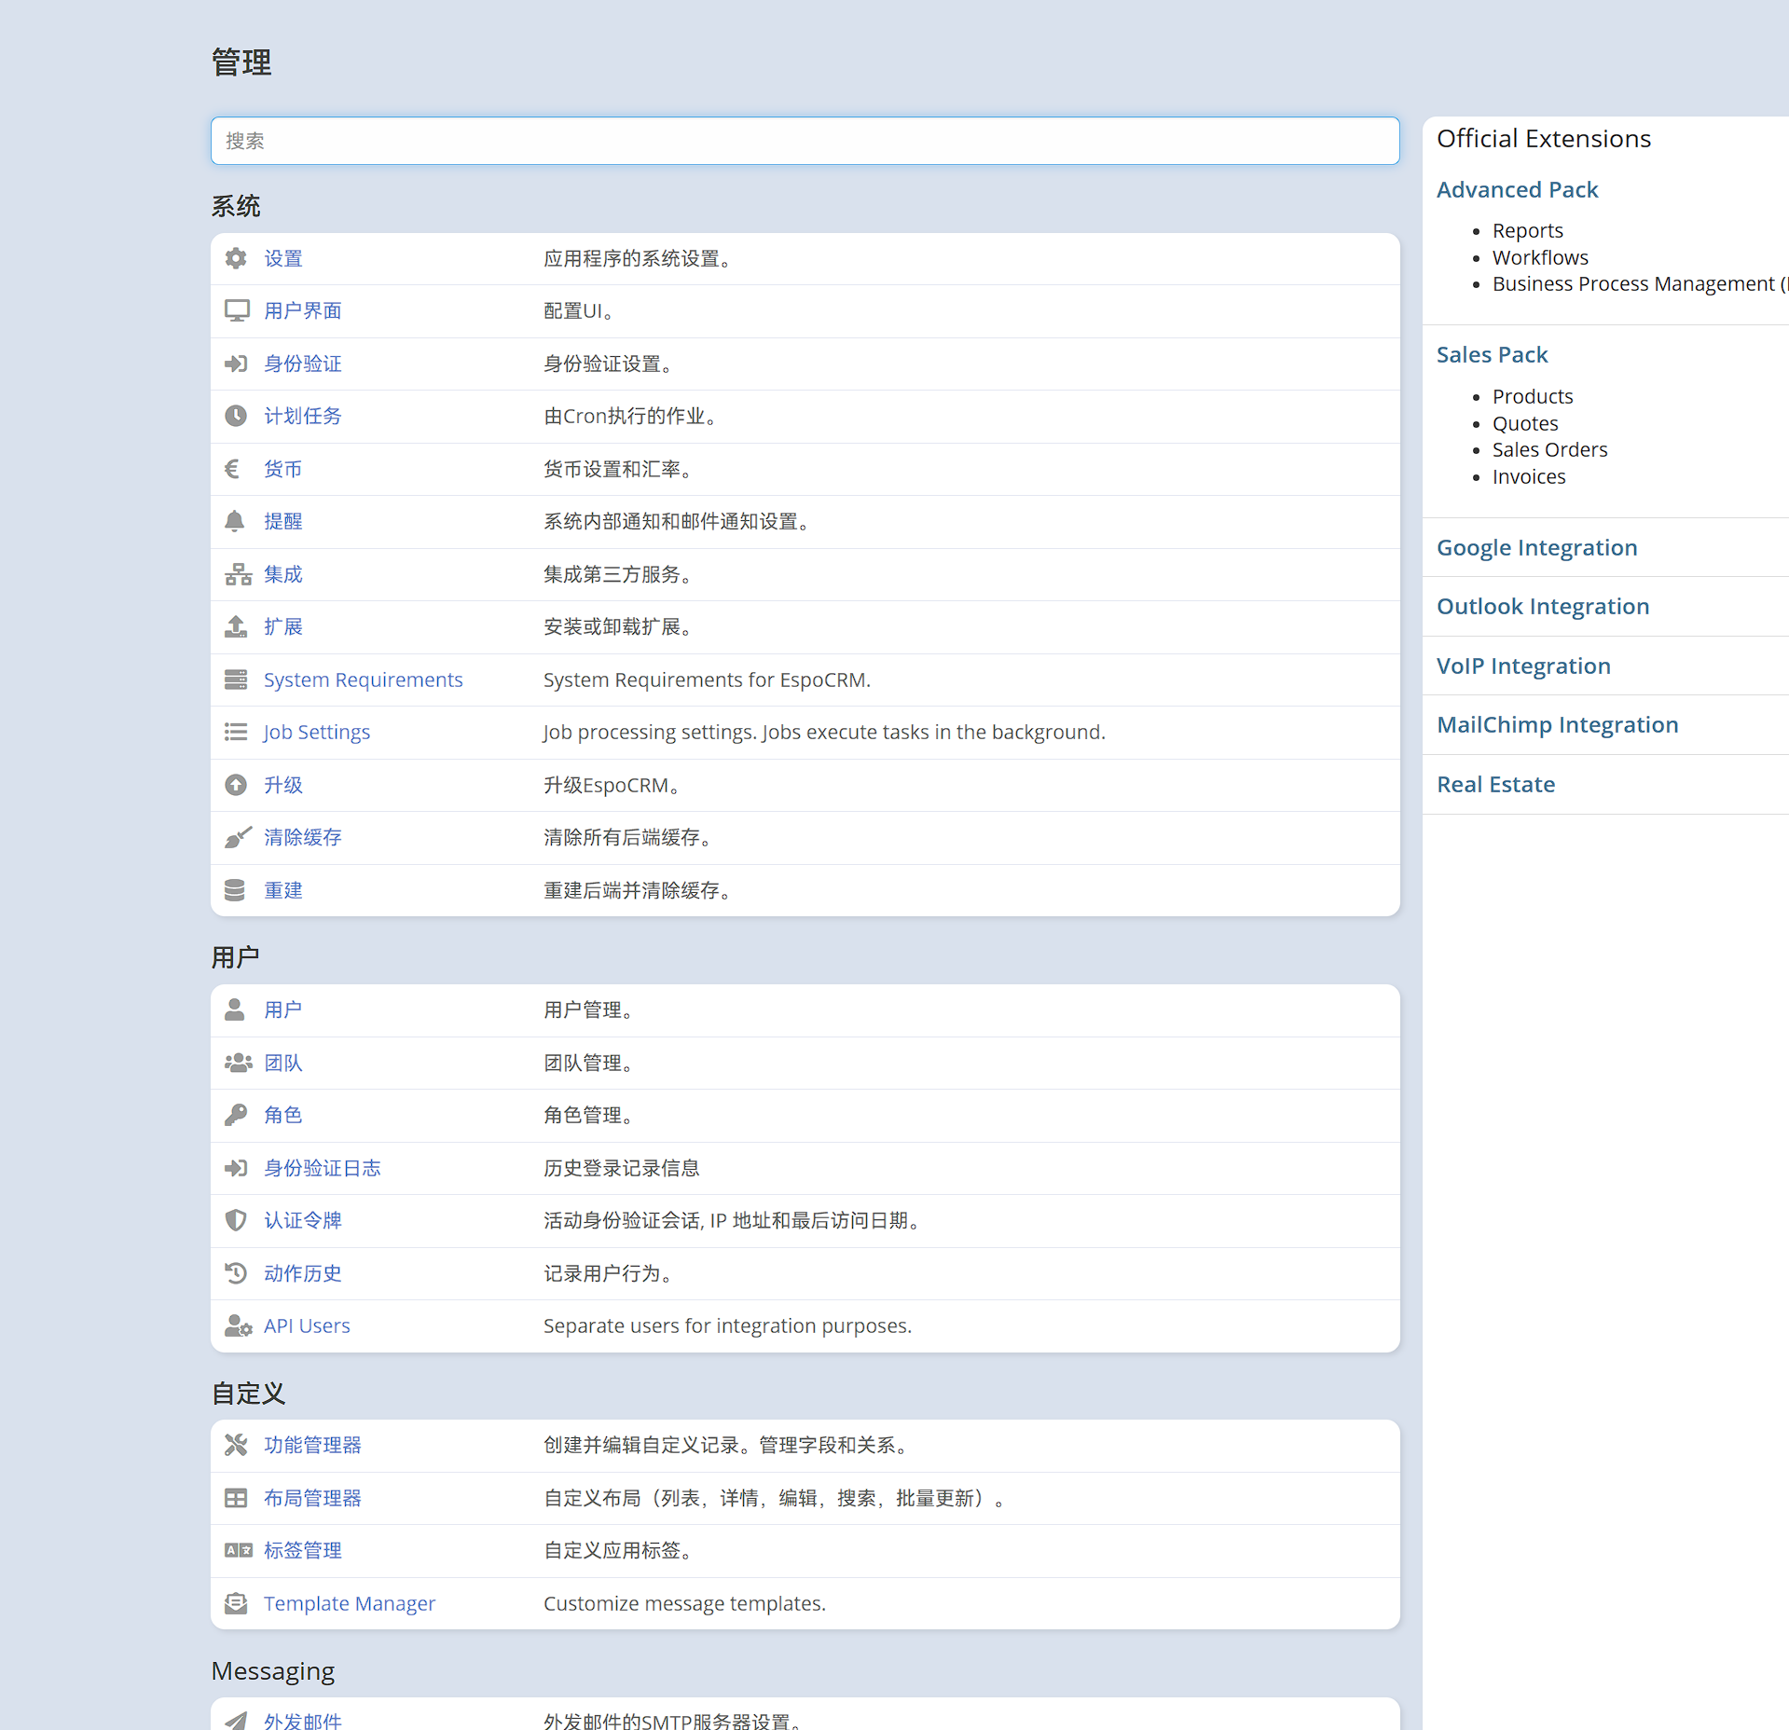1789x1730 pixels.
Task: Click the table icon beside 布局管理器
Action: point(236,1498)
